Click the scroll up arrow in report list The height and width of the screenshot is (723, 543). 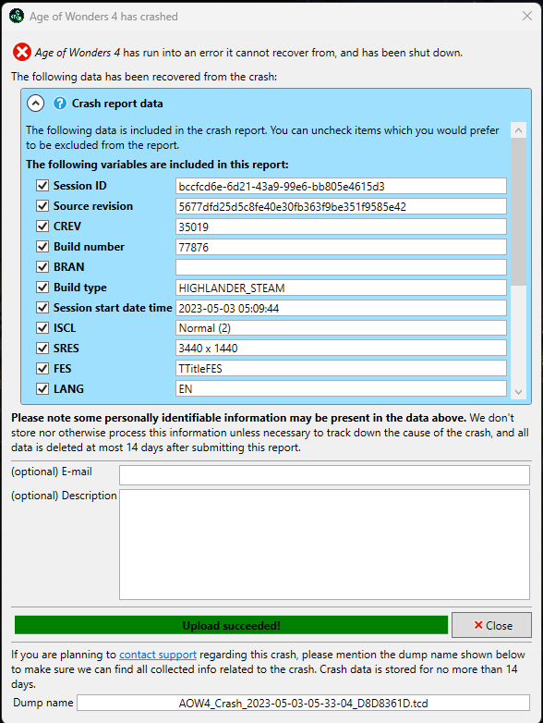[x=518, y=130]
